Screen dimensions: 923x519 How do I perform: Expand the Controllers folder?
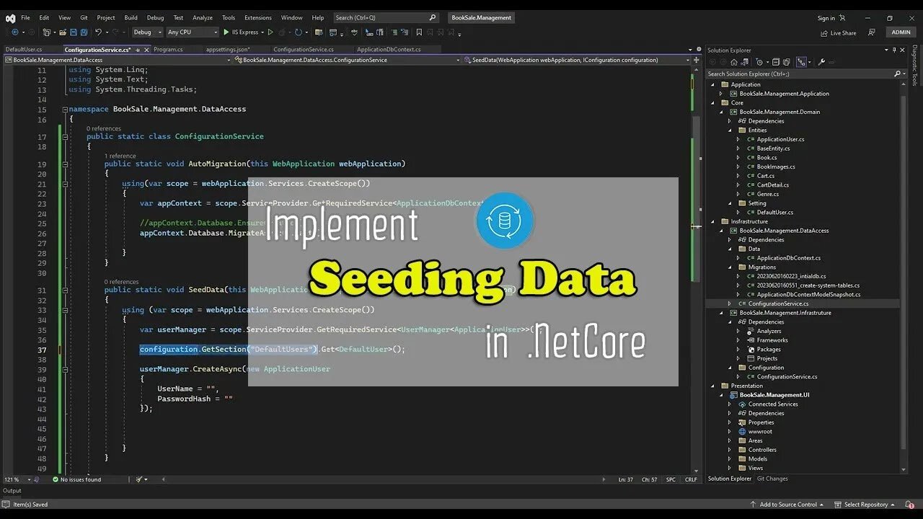(x=729, y=450)
